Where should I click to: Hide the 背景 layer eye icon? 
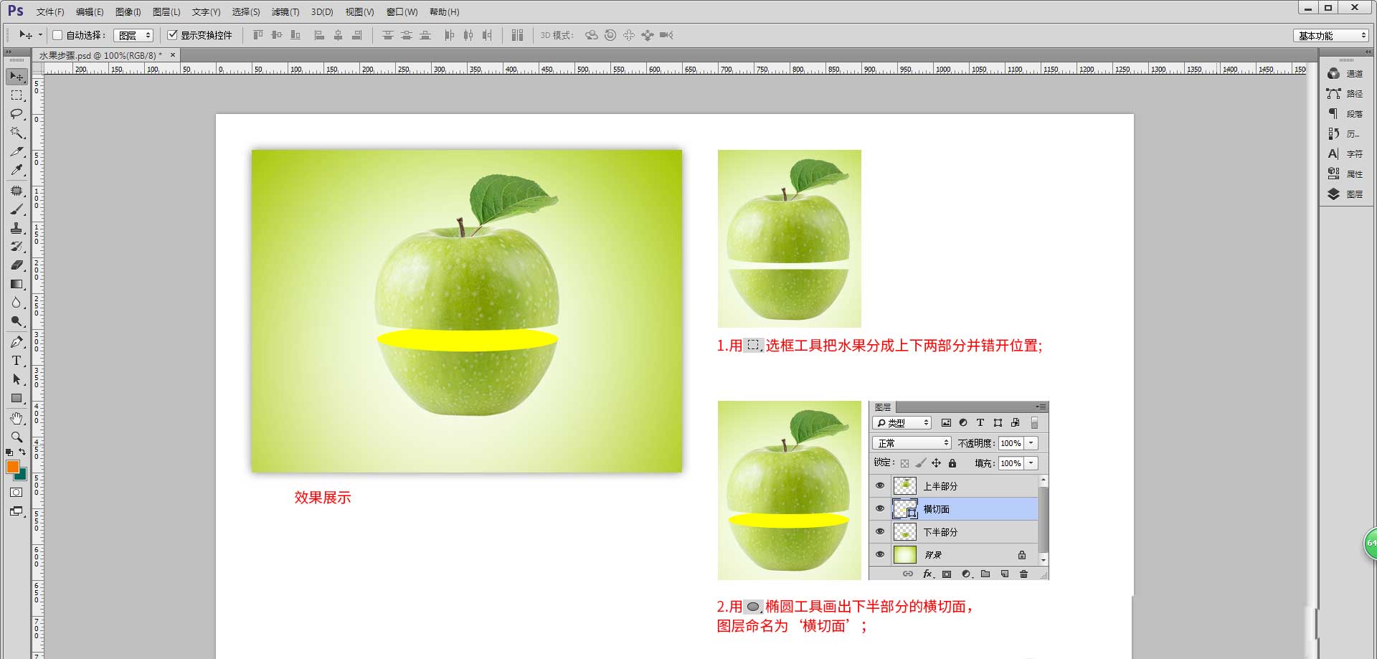pyautogui.click(x=880, y=554)
